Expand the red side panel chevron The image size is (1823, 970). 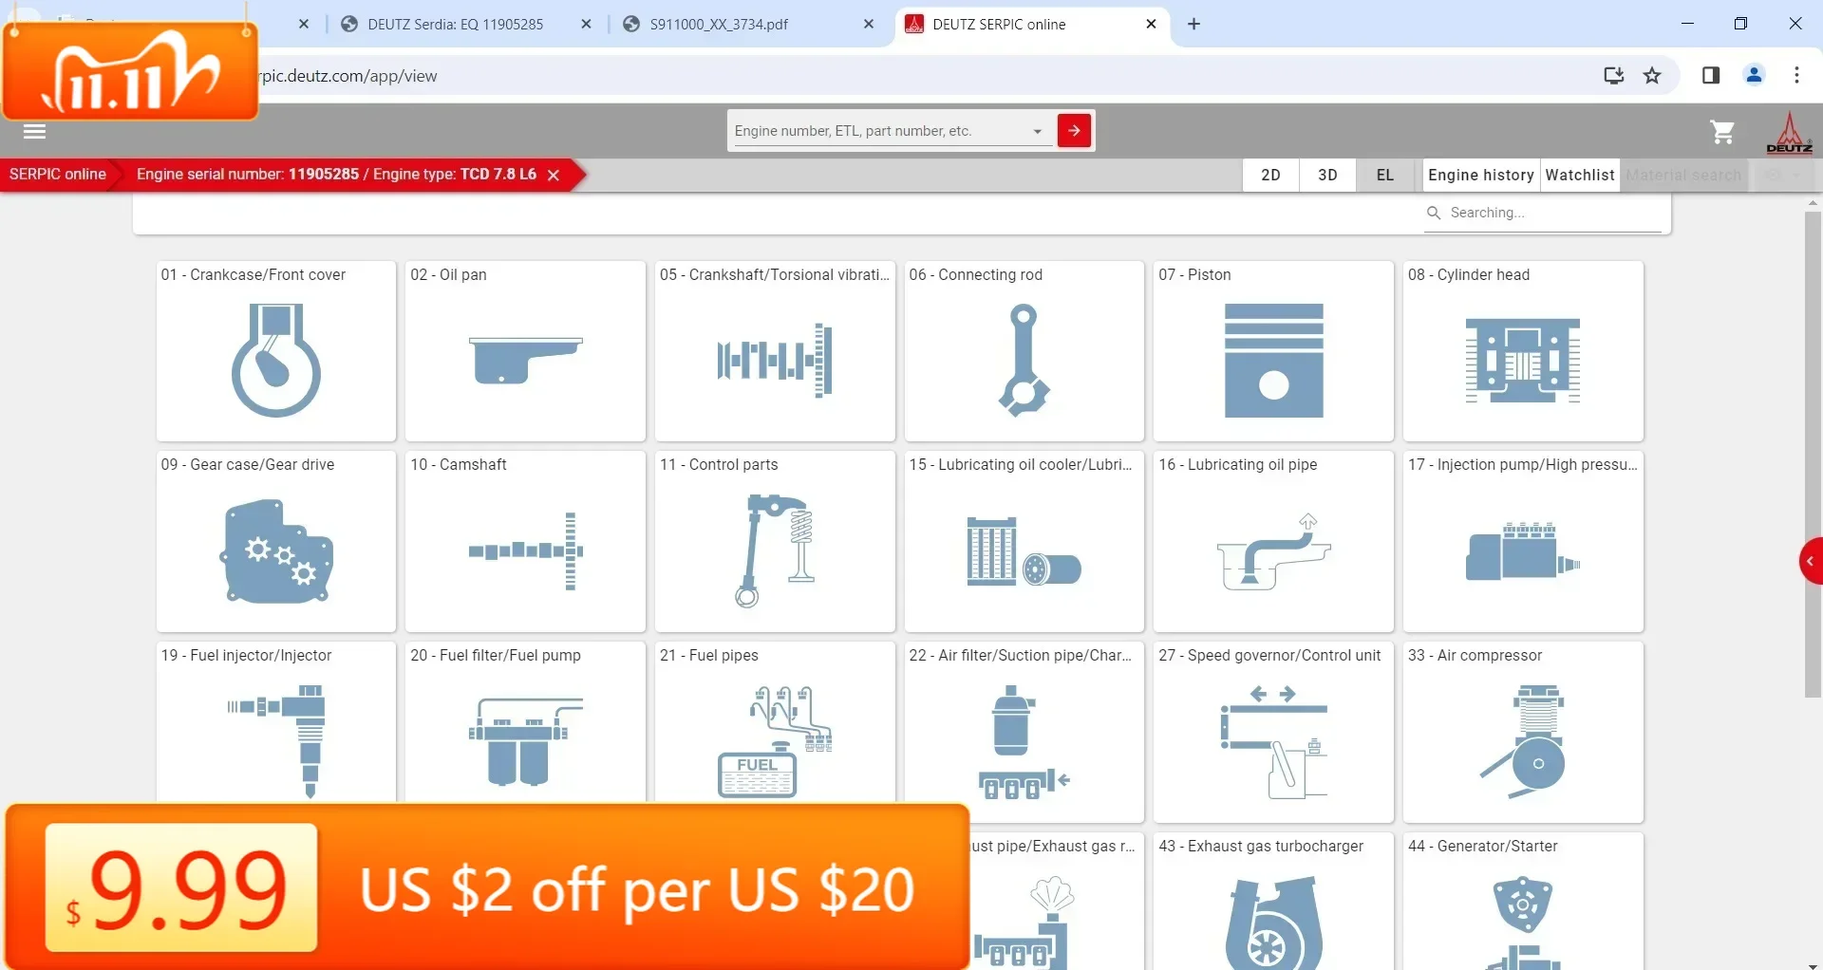tap(1811, 561)
